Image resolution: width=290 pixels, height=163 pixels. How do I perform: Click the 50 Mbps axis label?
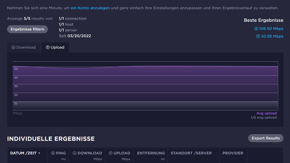(16, 69)
